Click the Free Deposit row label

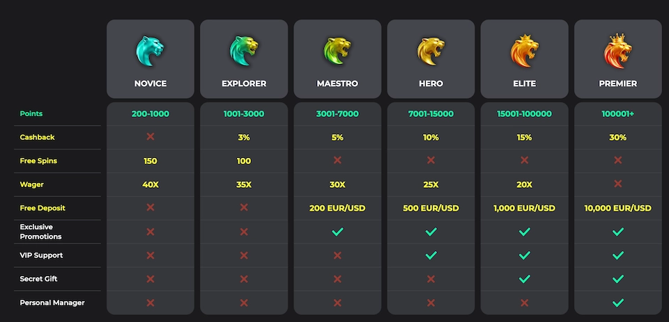(43, 208)
